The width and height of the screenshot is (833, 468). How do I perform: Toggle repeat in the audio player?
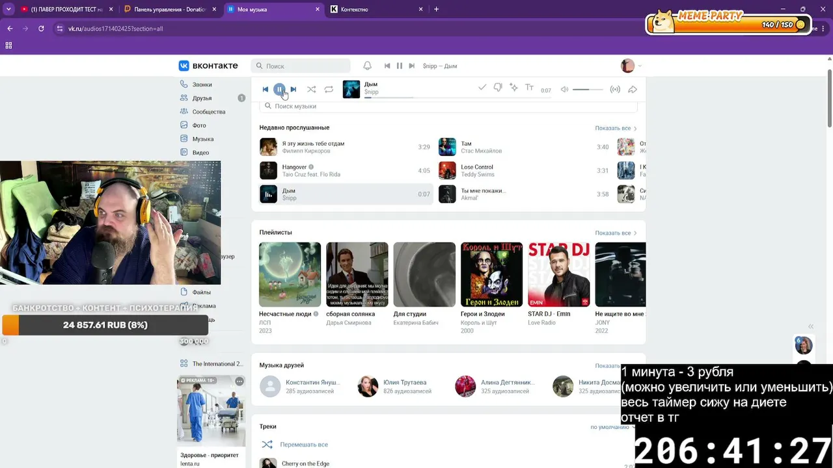[329, 89]
